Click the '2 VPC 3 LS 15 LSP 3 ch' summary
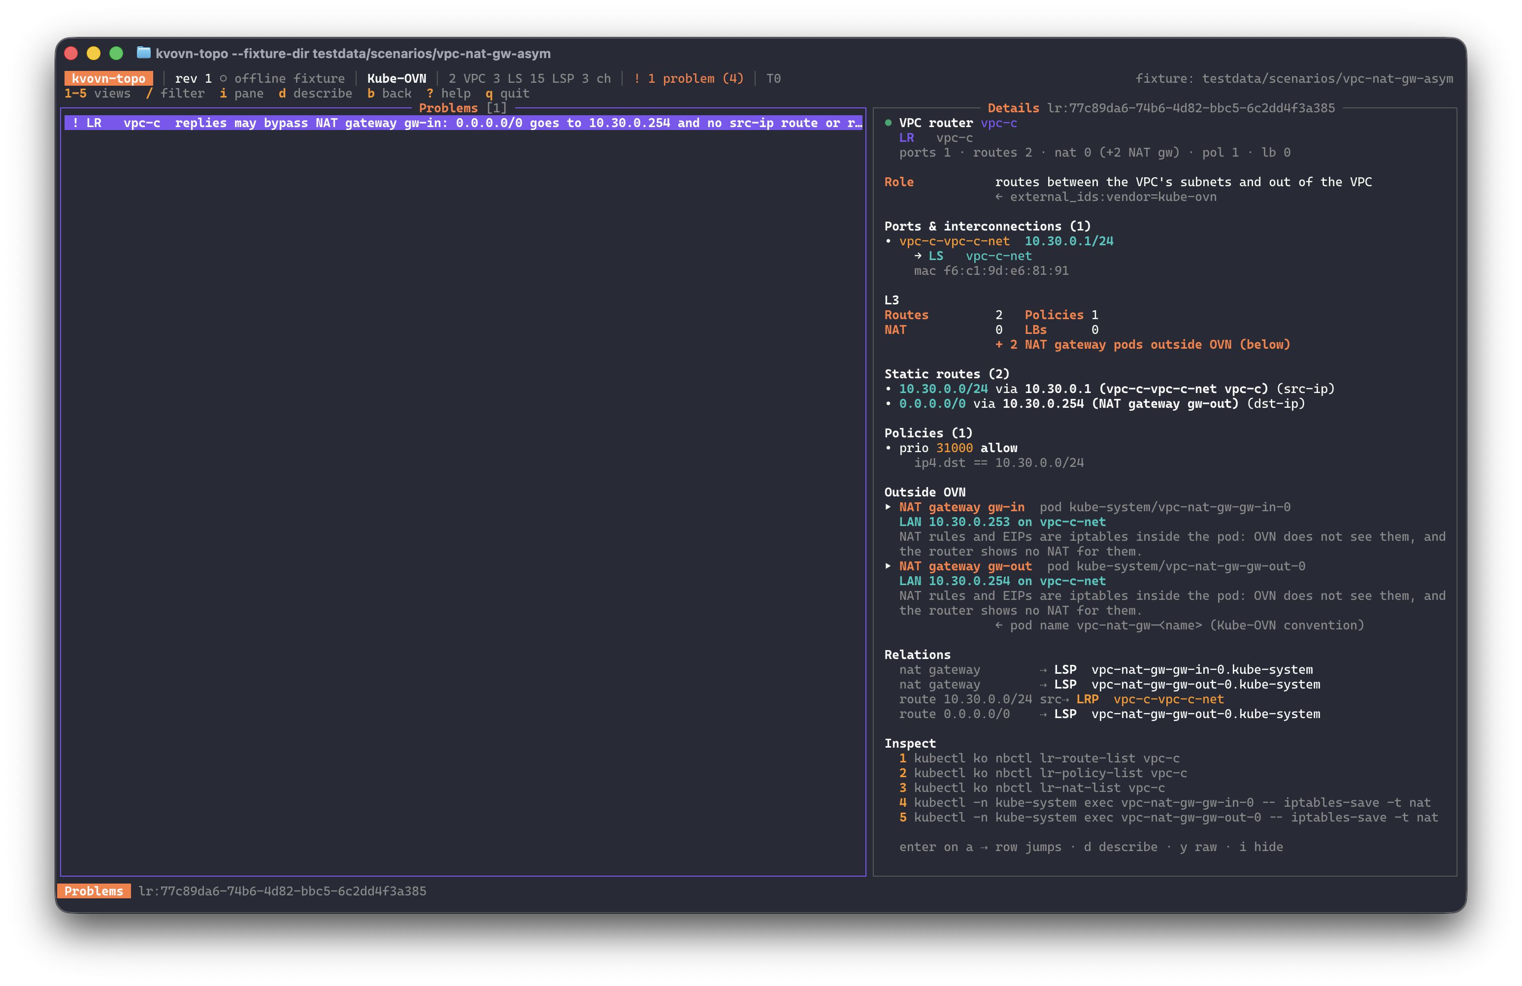Image resolution: width=1522 pixels, height=986 pixels. tap(529, 79)
